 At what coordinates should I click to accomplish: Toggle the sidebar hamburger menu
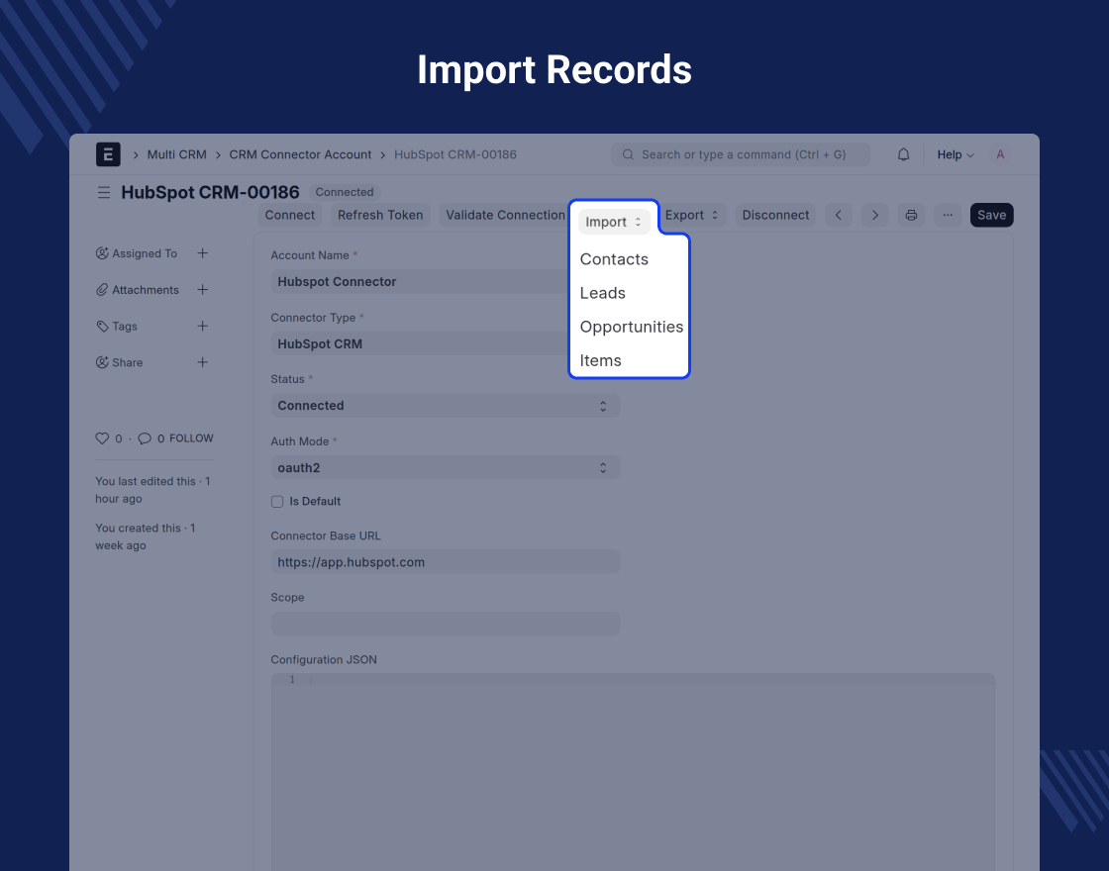(104, 192)
